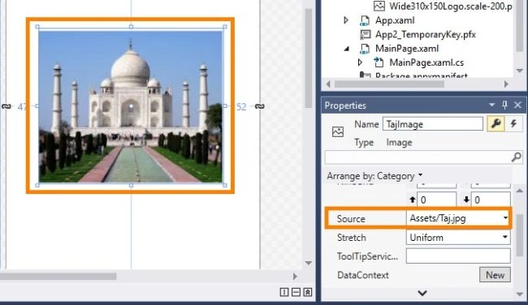
Task: Expand the App.xaml tree node
Action: click(x=346, y=20)
